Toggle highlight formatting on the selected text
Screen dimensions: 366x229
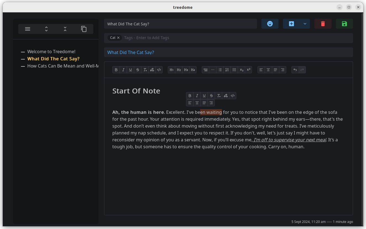(x=226, y=96)
